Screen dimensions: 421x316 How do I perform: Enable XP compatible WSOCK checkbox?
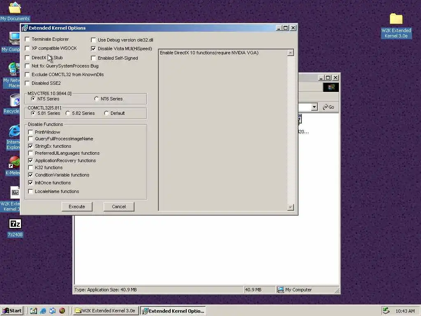[x=28, y=49]
